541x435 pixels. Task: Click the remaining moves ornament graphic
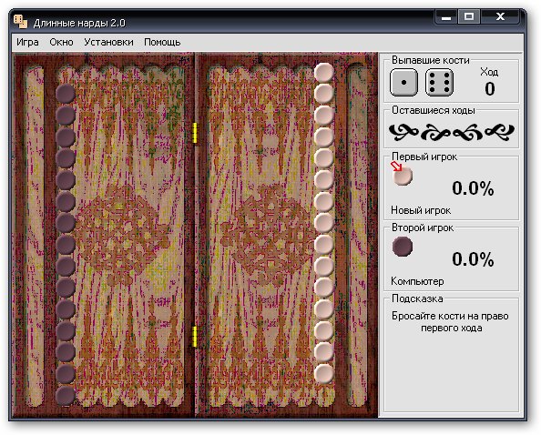(452, 132)
